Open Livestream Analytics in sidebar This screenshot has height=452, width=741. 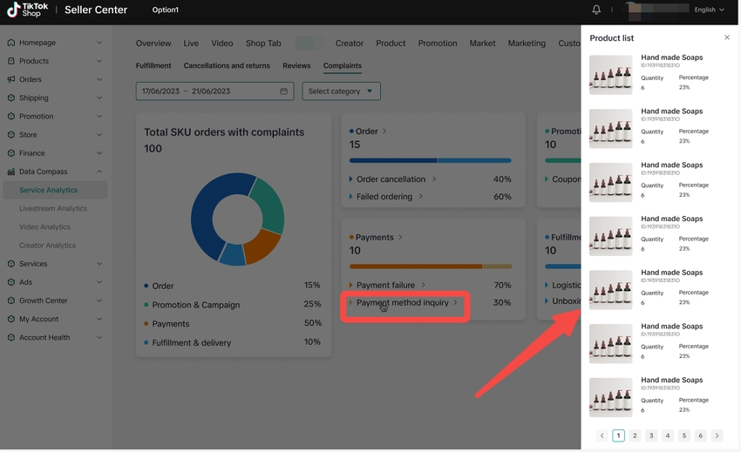[x=53, y=208]
